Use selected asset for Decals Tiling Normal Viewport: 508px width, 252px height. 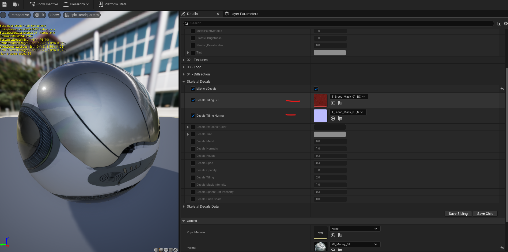click(x=333, y=119)
